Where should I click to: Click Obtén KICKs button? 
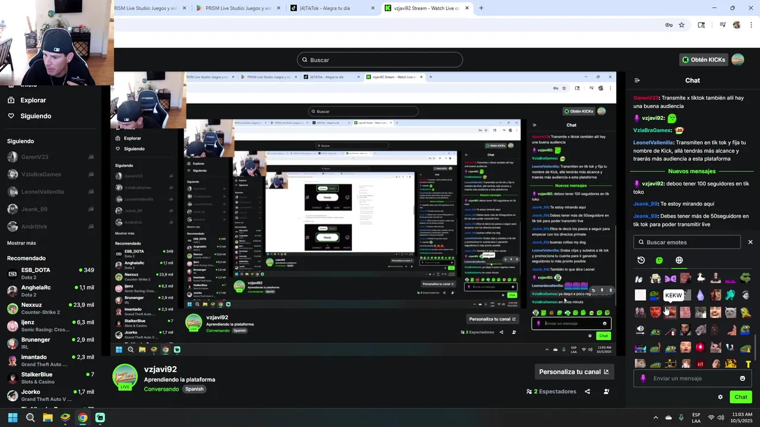click(704, 60)
